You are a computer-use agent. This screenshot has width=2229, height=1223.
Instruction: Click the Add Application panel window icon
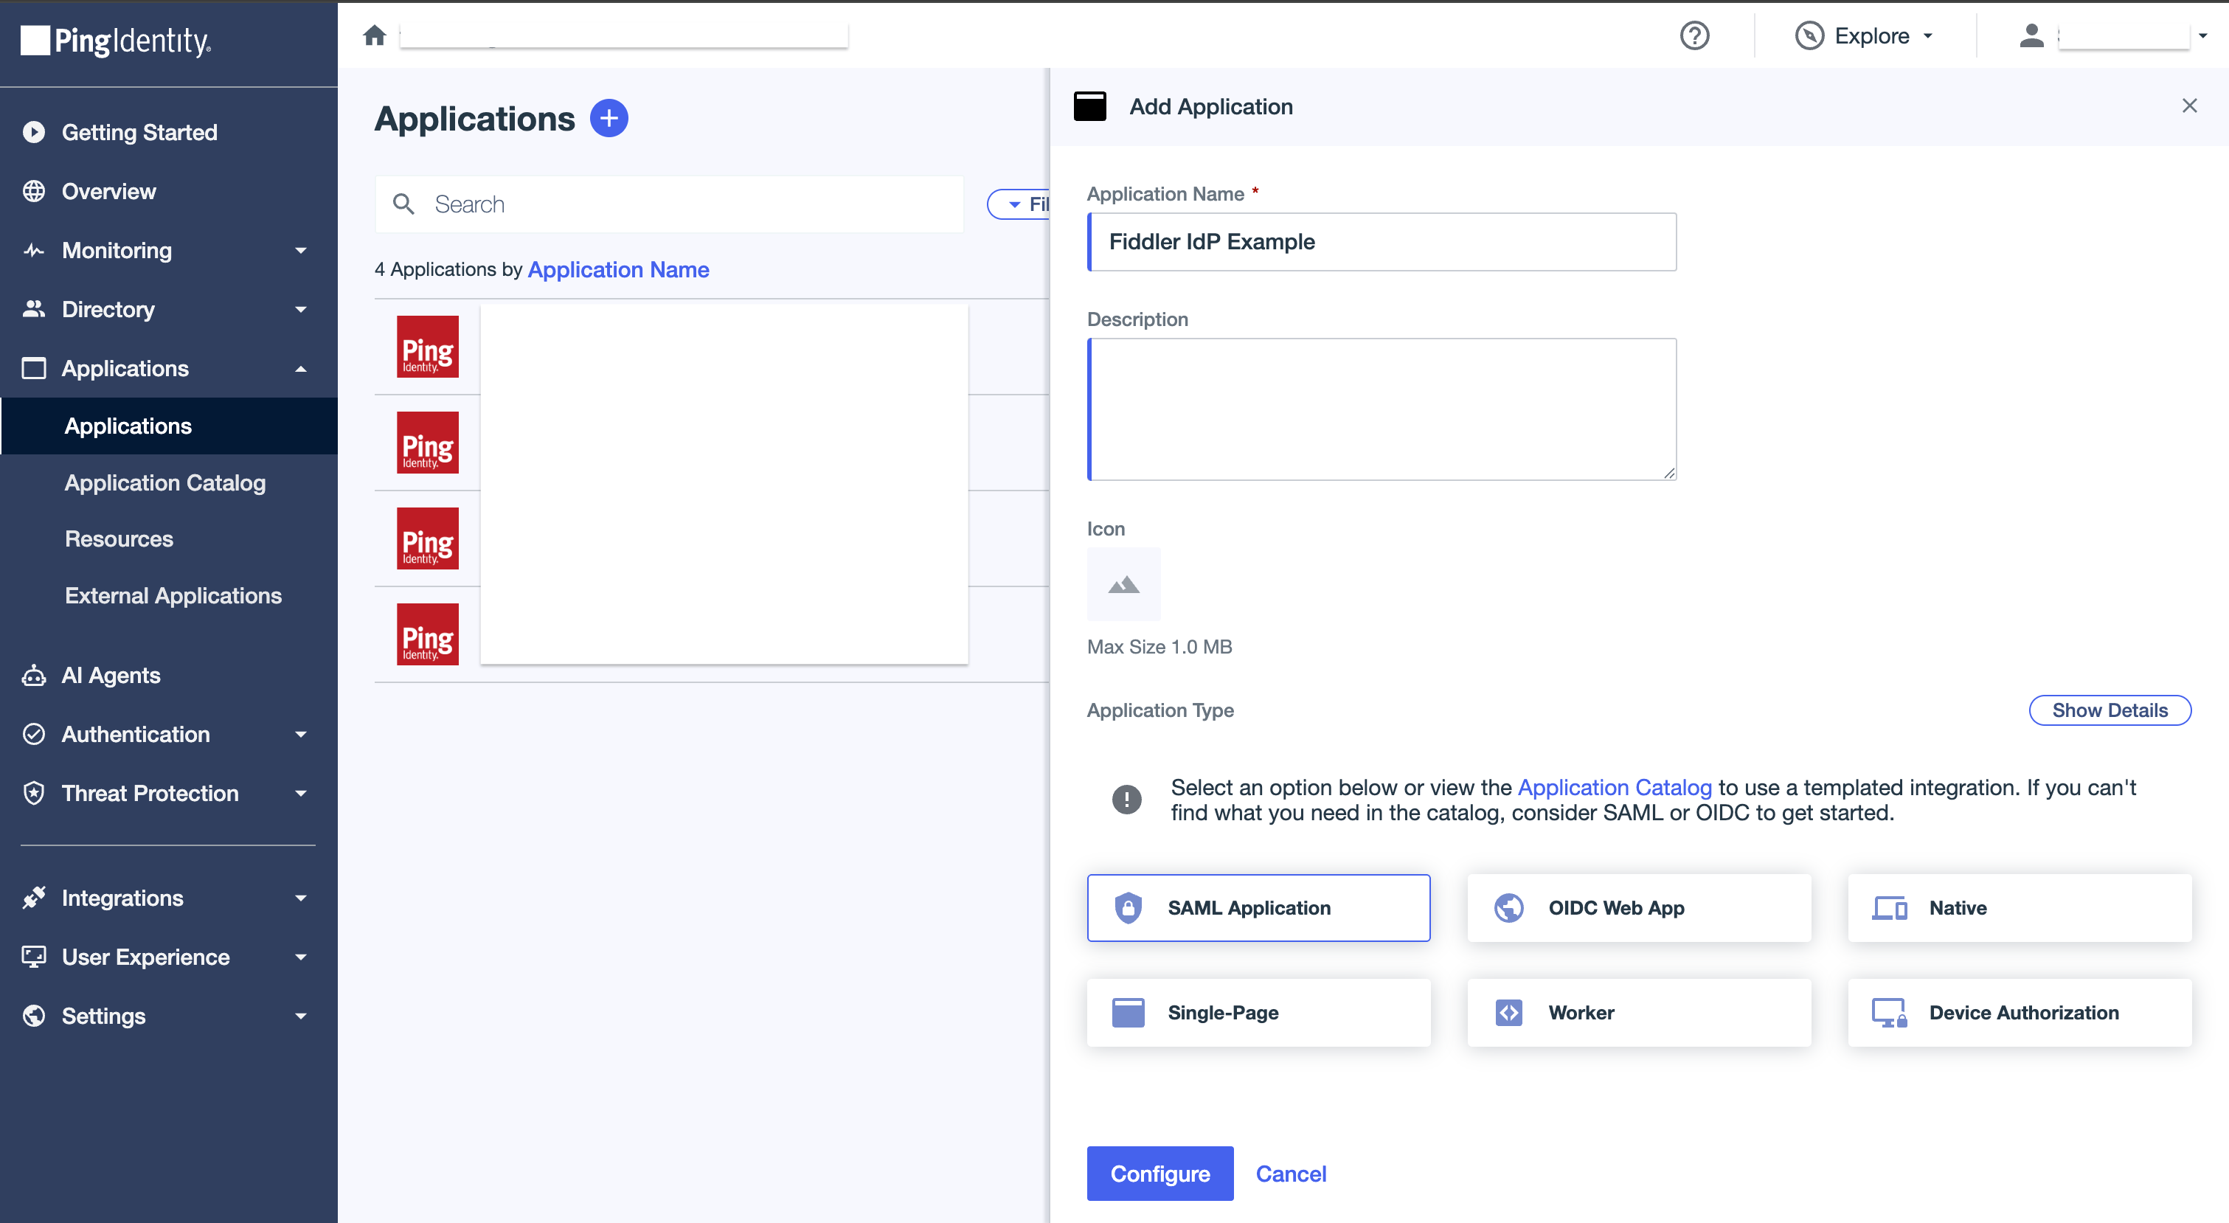click(1089, 106)
